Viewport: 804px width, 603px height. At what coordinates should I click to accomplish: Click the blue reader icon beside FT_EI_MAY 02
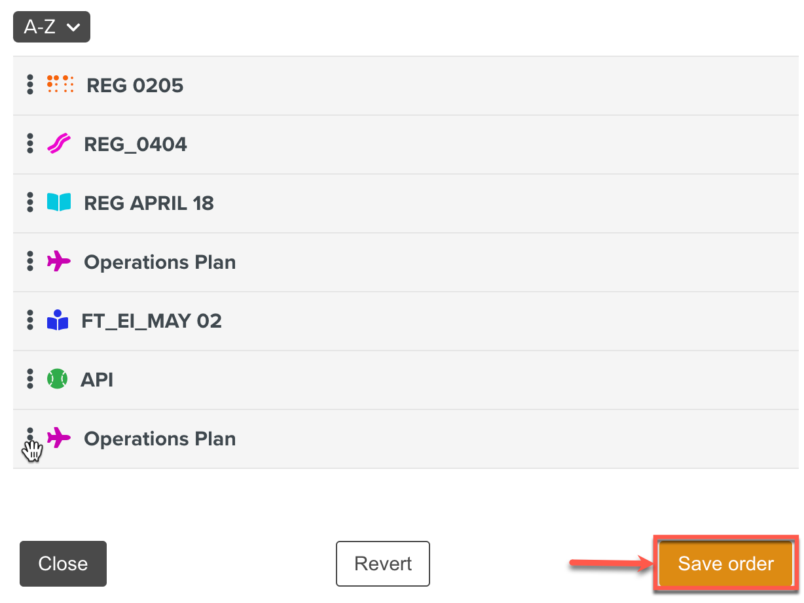pos(58,321)
